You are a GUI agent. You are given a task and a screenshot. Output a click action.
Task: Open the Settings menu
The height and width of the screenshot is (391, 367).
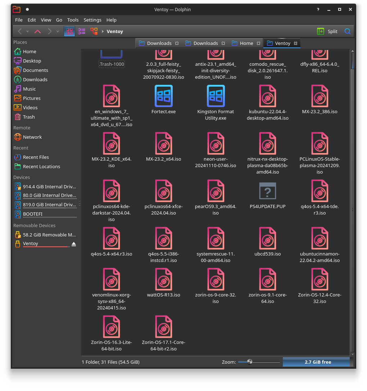(92, 20)
